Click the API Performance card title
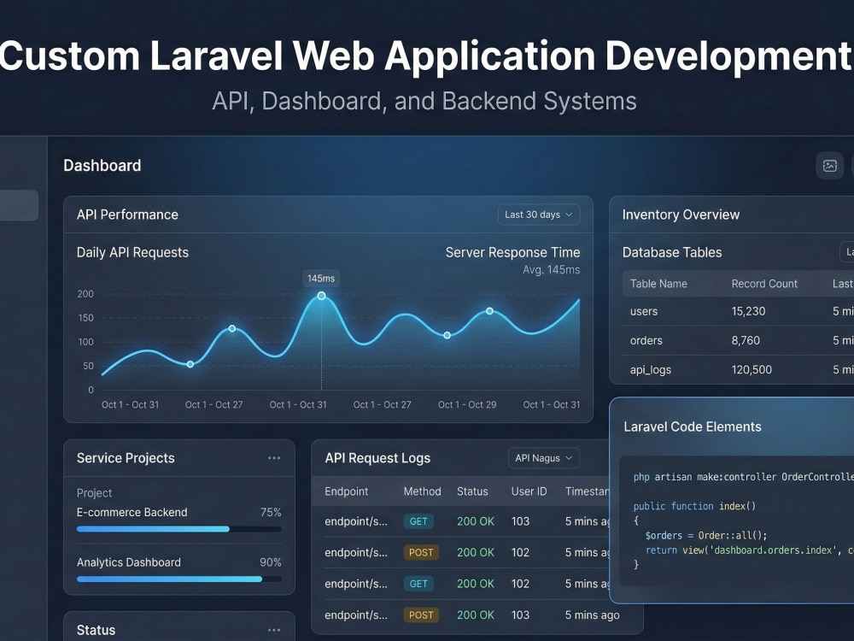The height and width of the screenshot is (641, 854). pos(127,215)
